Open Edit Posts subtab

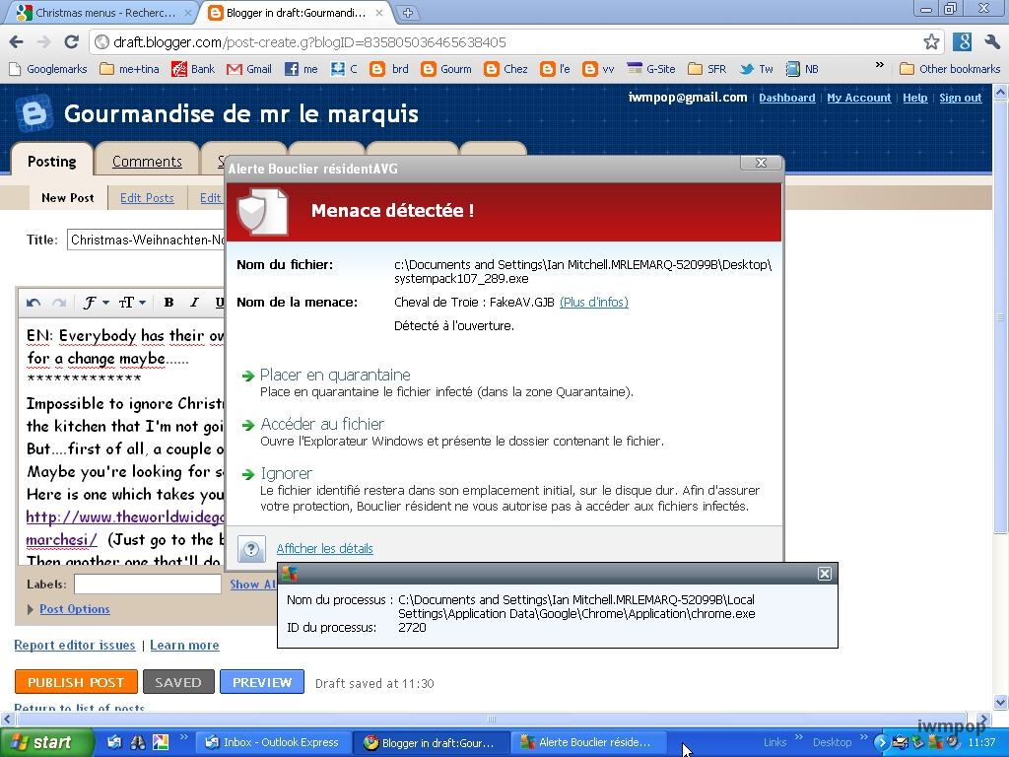point(148,198)
